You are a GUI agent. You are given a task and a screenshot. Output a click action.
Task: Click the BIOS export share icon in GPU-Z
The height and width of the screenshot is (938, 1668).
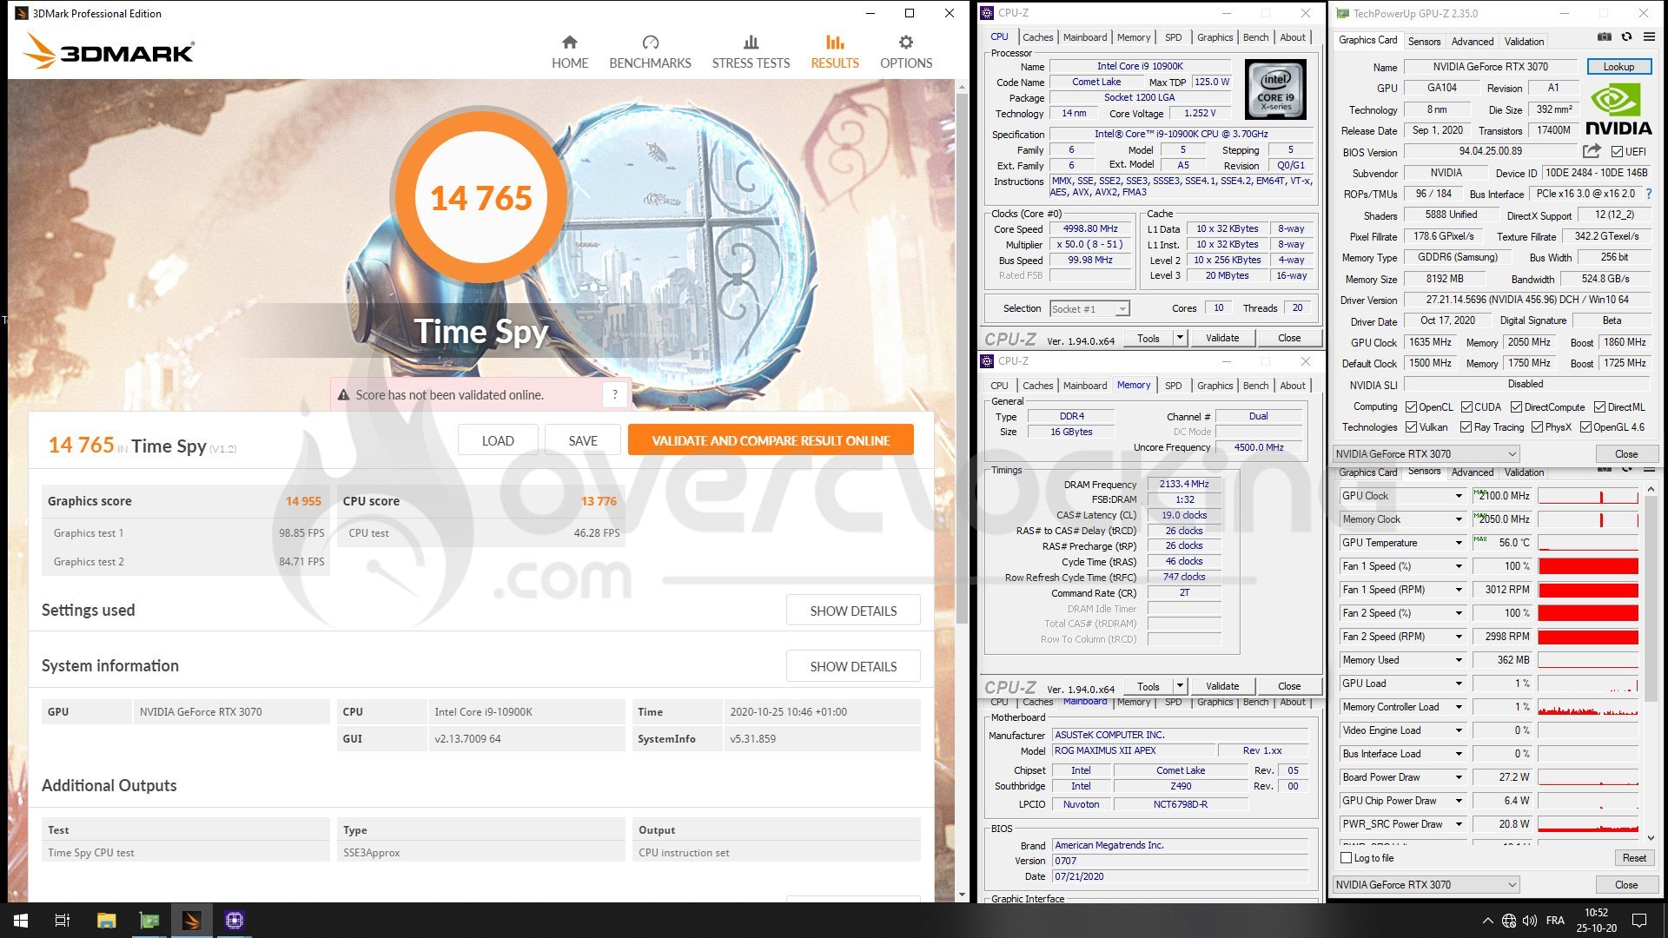(x=1592, y=151)
